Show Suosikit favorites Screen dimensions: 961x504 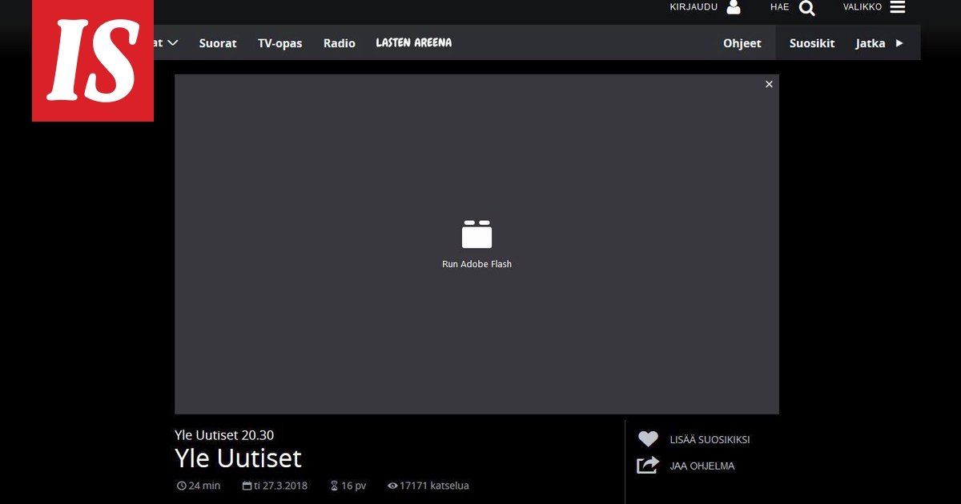point(812,43)
